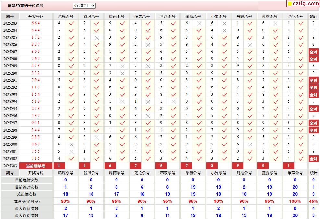Open the 近20期 period dropdown
This screenshot has width=320, height=219.
point(84,6)
